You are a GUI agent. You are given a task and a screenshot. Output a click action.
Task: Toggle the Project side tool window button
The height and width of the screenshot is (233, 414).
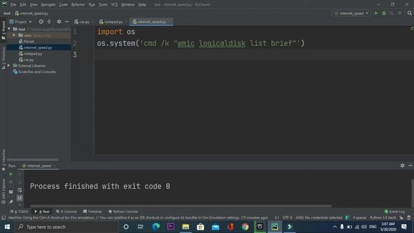point(3,30)
